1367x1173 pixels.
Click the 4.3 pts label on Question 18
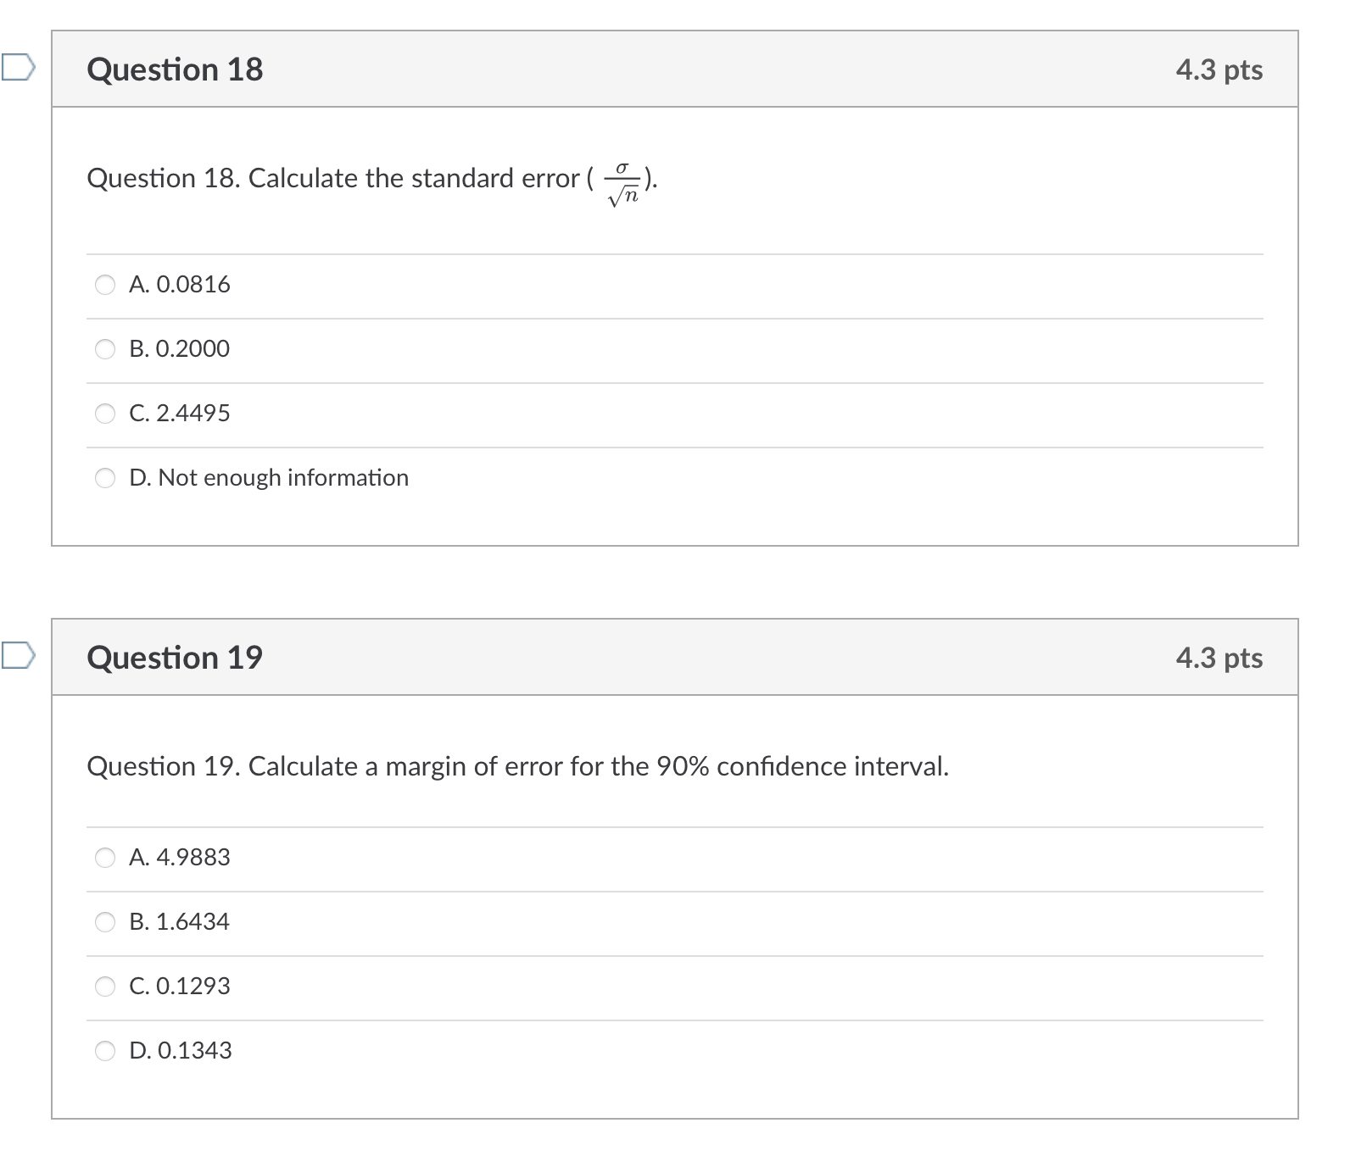[1219, 69]
